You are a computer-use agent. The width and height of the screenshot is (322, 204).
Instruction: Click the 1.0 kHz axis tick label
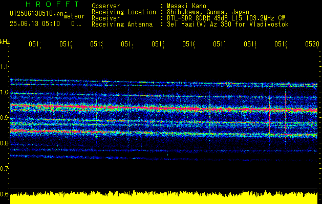pos(4,92)
